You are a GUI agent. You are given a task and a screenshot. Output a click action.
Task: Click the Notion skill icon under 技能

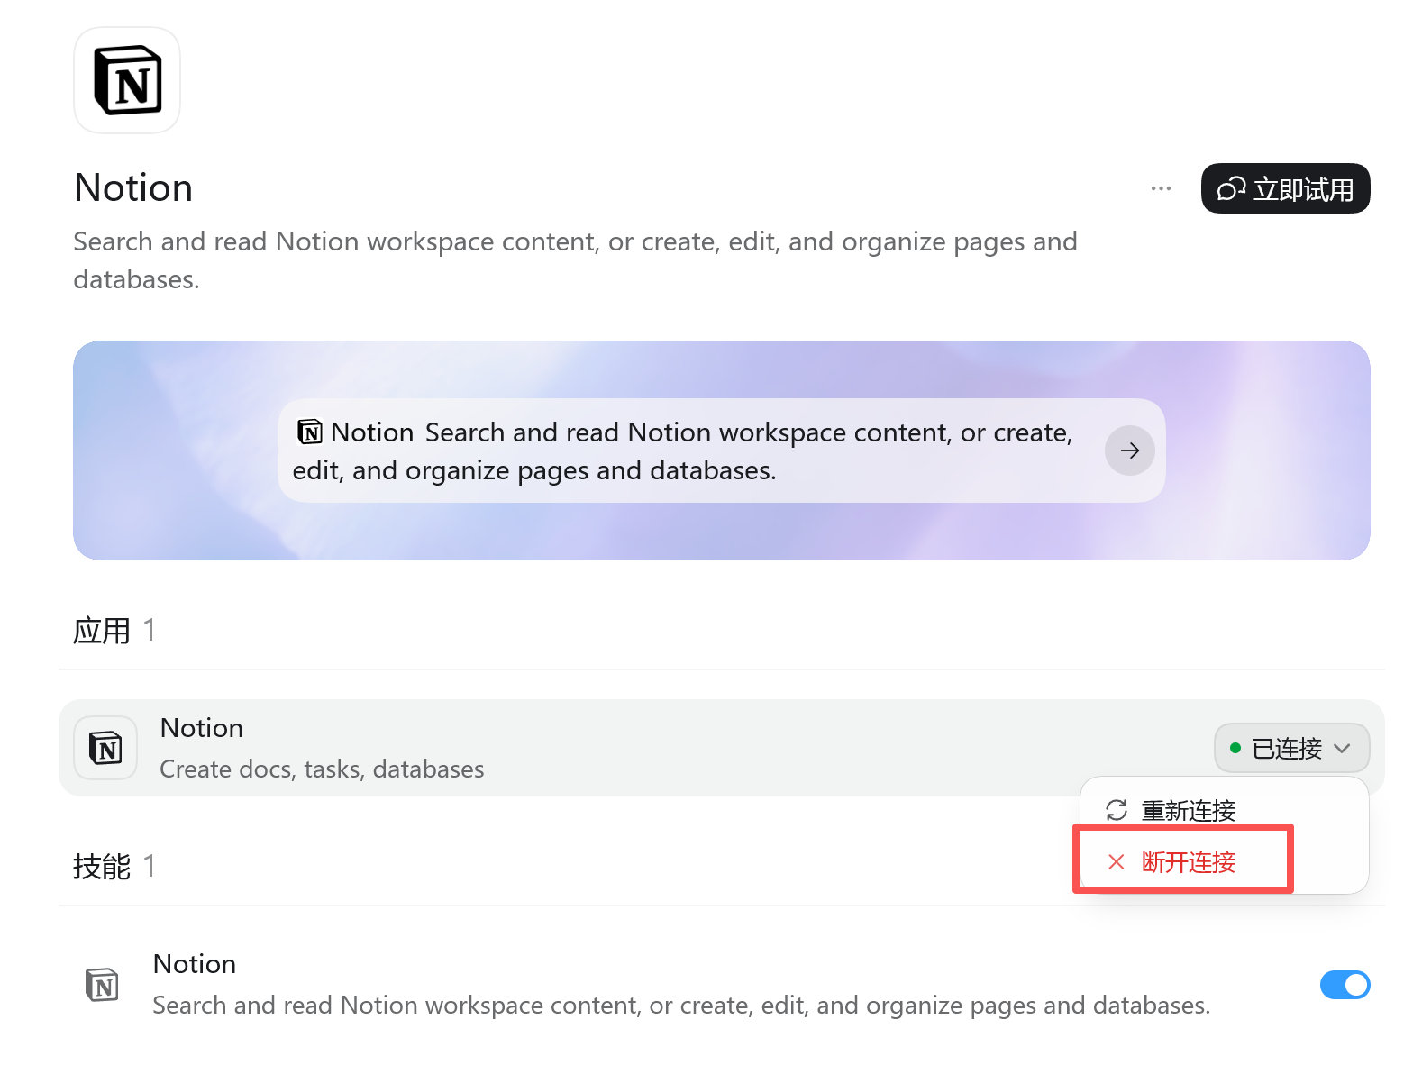(103, 984)
